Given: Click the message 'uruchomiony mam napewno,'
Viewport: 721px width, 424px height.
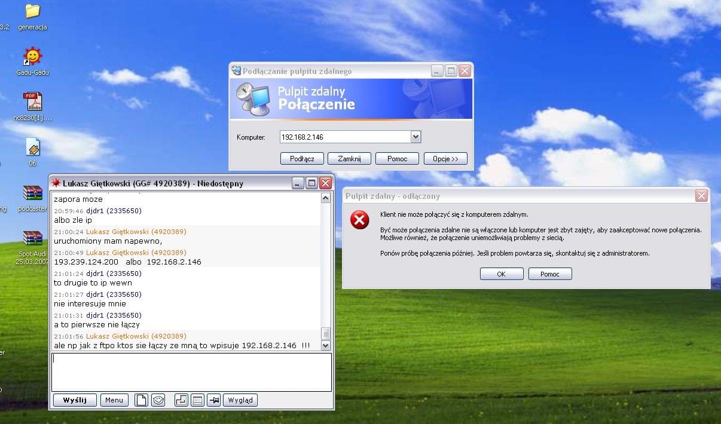Looking at the screenshot, I should (x=108, y=241).
